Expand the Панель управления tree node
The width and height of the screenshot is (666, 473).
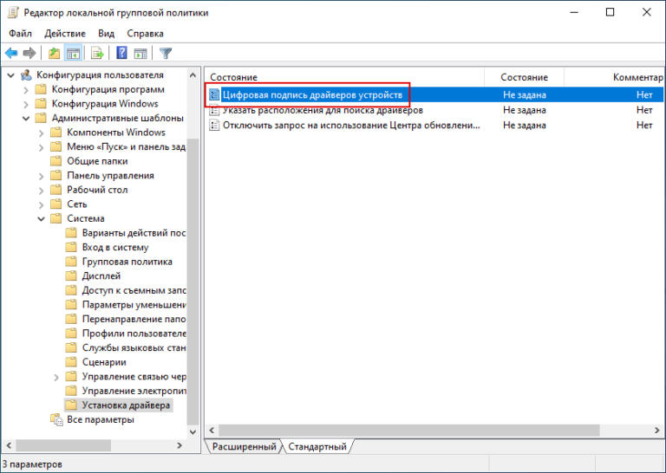point(41,176)
